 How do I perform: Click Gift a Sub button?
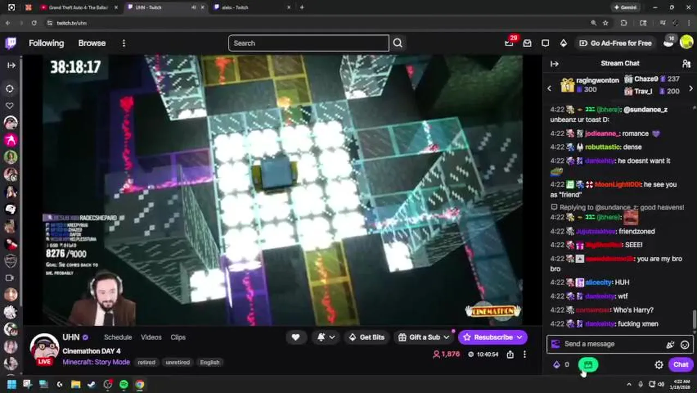(x=424, y=337)
